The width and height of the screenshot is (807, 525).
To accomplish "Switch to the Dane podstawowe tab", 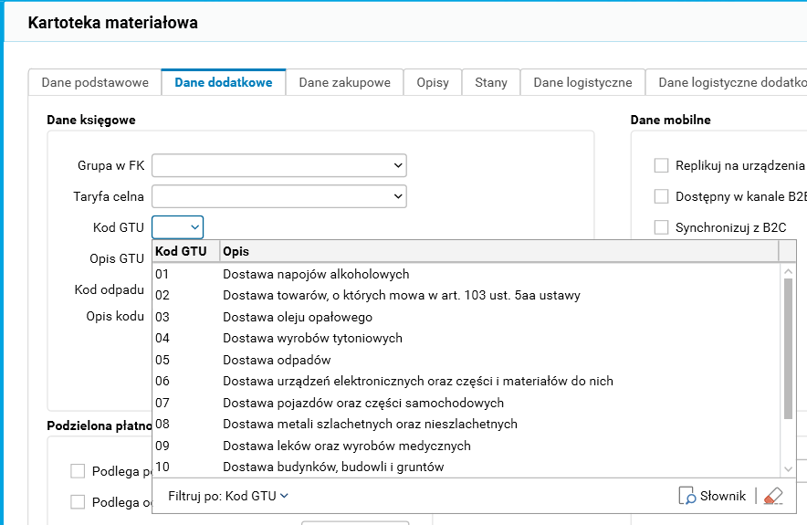I will [95, 82].
